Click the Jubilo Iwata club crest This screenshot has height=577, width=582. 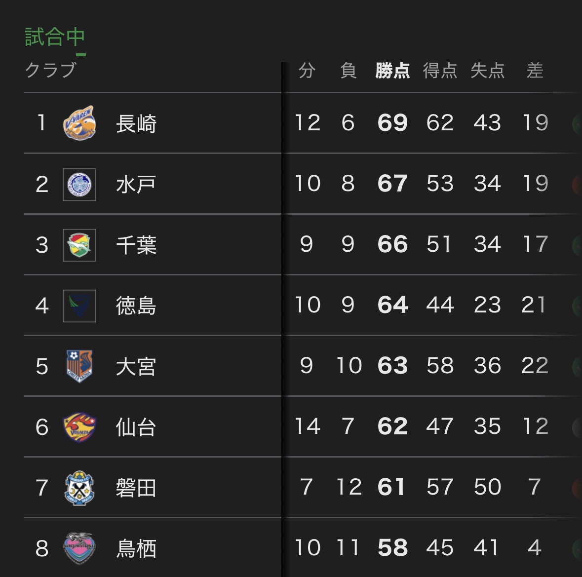click(x=79, y=488)
